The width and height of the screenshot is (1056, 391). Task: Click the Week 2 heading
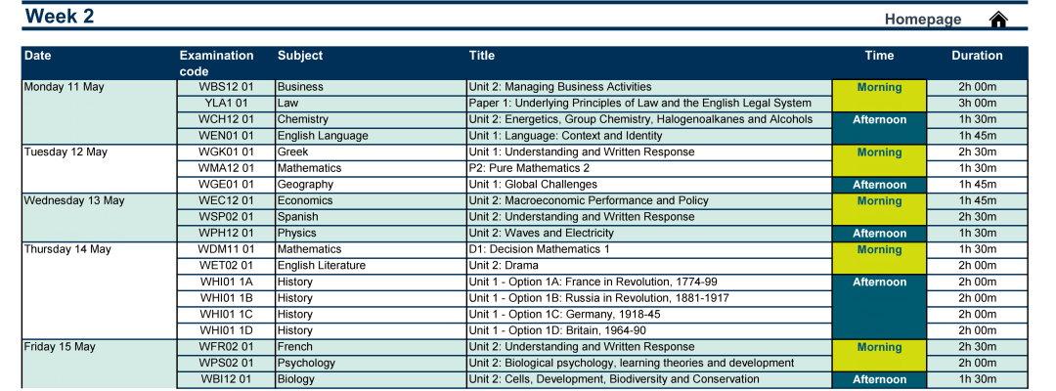(59, 16)
